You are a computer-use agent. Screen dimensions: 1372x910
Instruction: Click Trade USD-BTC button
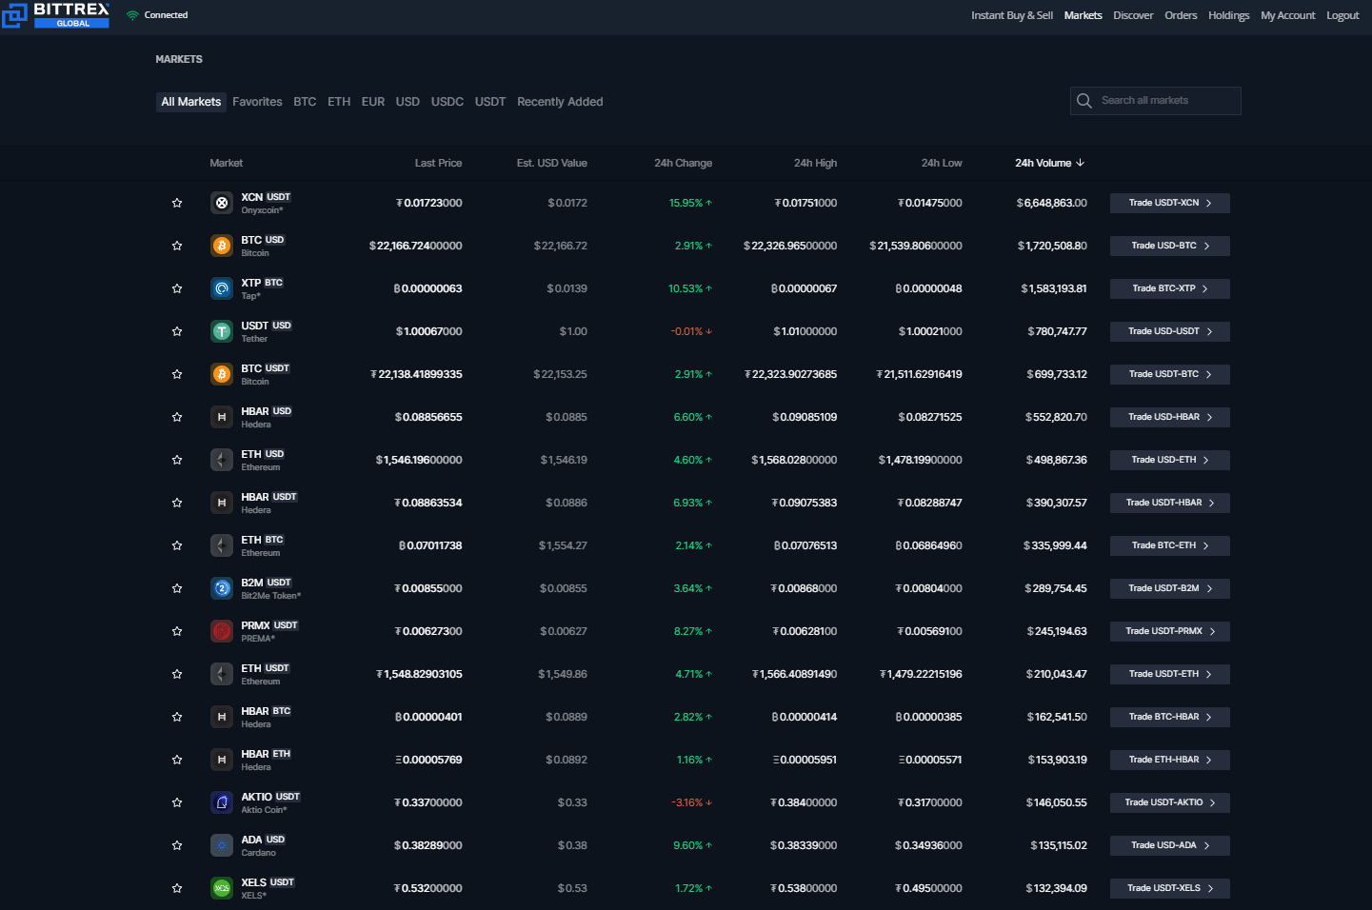coord(1170,246)
